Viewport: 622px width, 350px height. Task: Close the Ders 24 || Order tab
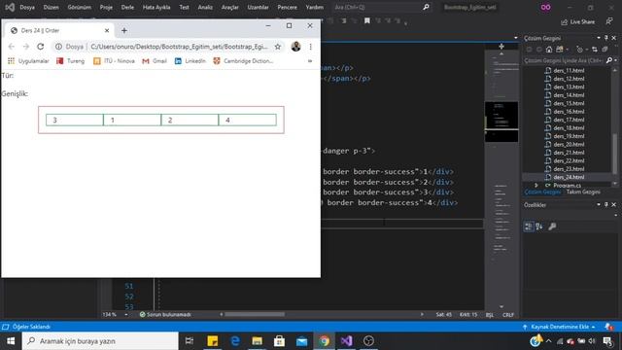107,30
